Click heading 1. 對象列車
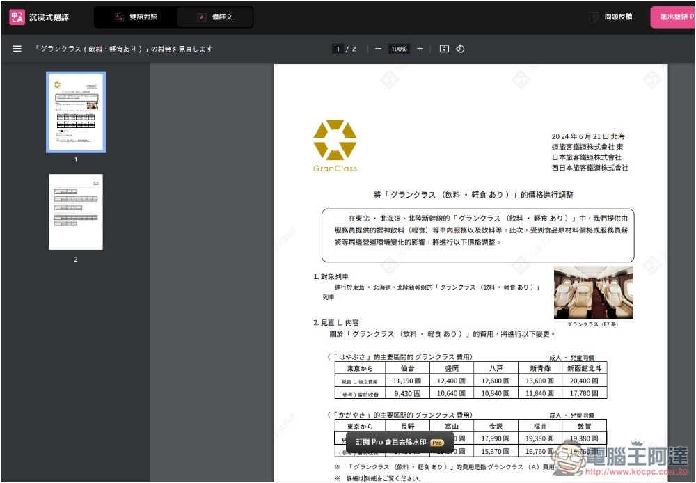696x483 pixels. 331,276
